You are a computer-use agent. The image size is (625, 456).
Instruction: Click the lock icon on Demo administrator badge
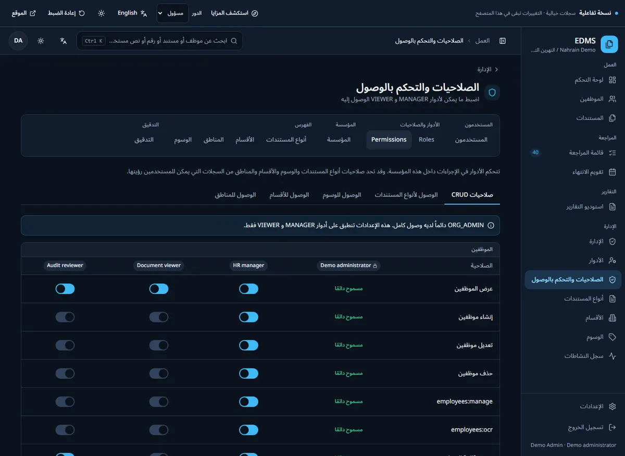pyautogui.click(x=375, y=265)
